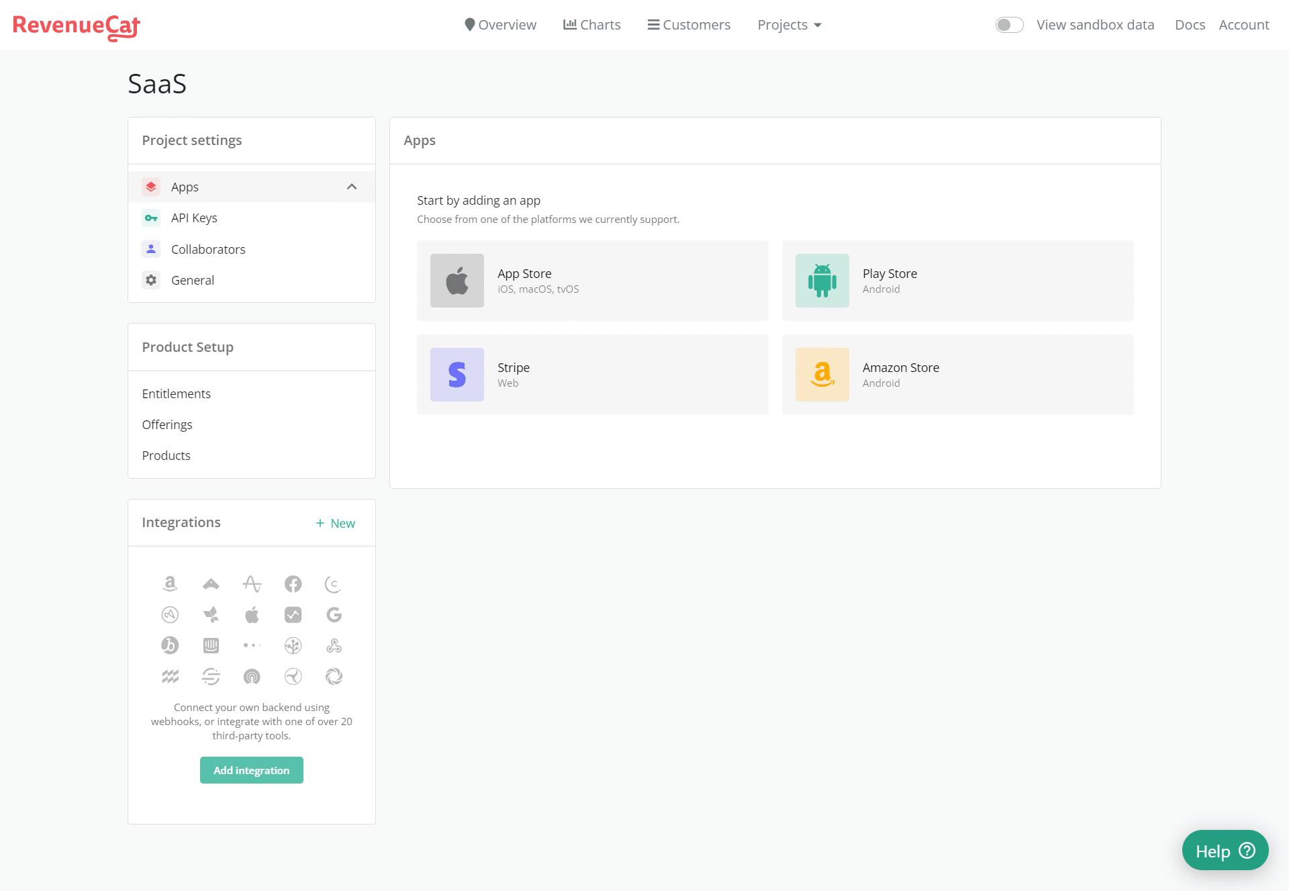Viewport: 1289px width, 891px height.
Task: Go to the Charts section
Action: (592, 25)
